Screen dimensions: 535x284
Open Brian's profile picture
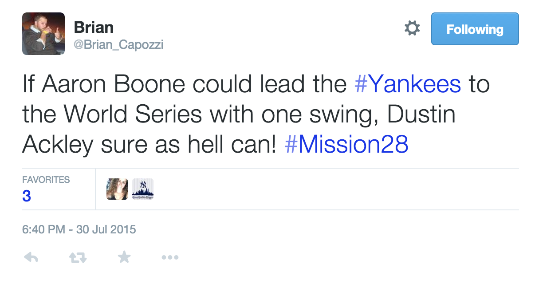tap(43, 34)
